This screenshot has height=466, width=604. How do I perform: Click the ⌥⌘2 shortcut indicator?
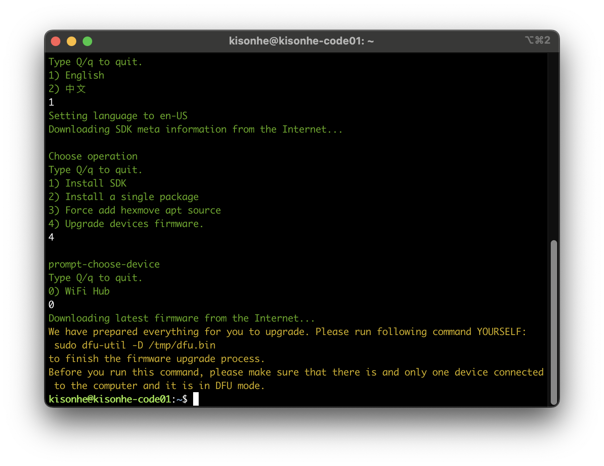pyautogui.click(x=538, y=40)
